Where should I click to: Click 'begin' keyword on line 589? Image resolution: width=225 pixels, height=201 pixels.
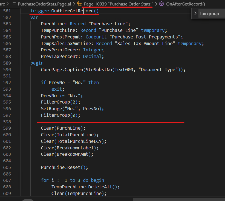37,63
